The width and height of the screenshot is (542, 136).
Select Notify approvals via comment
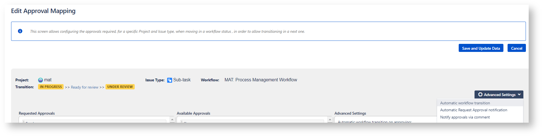[x=465, y=117]
